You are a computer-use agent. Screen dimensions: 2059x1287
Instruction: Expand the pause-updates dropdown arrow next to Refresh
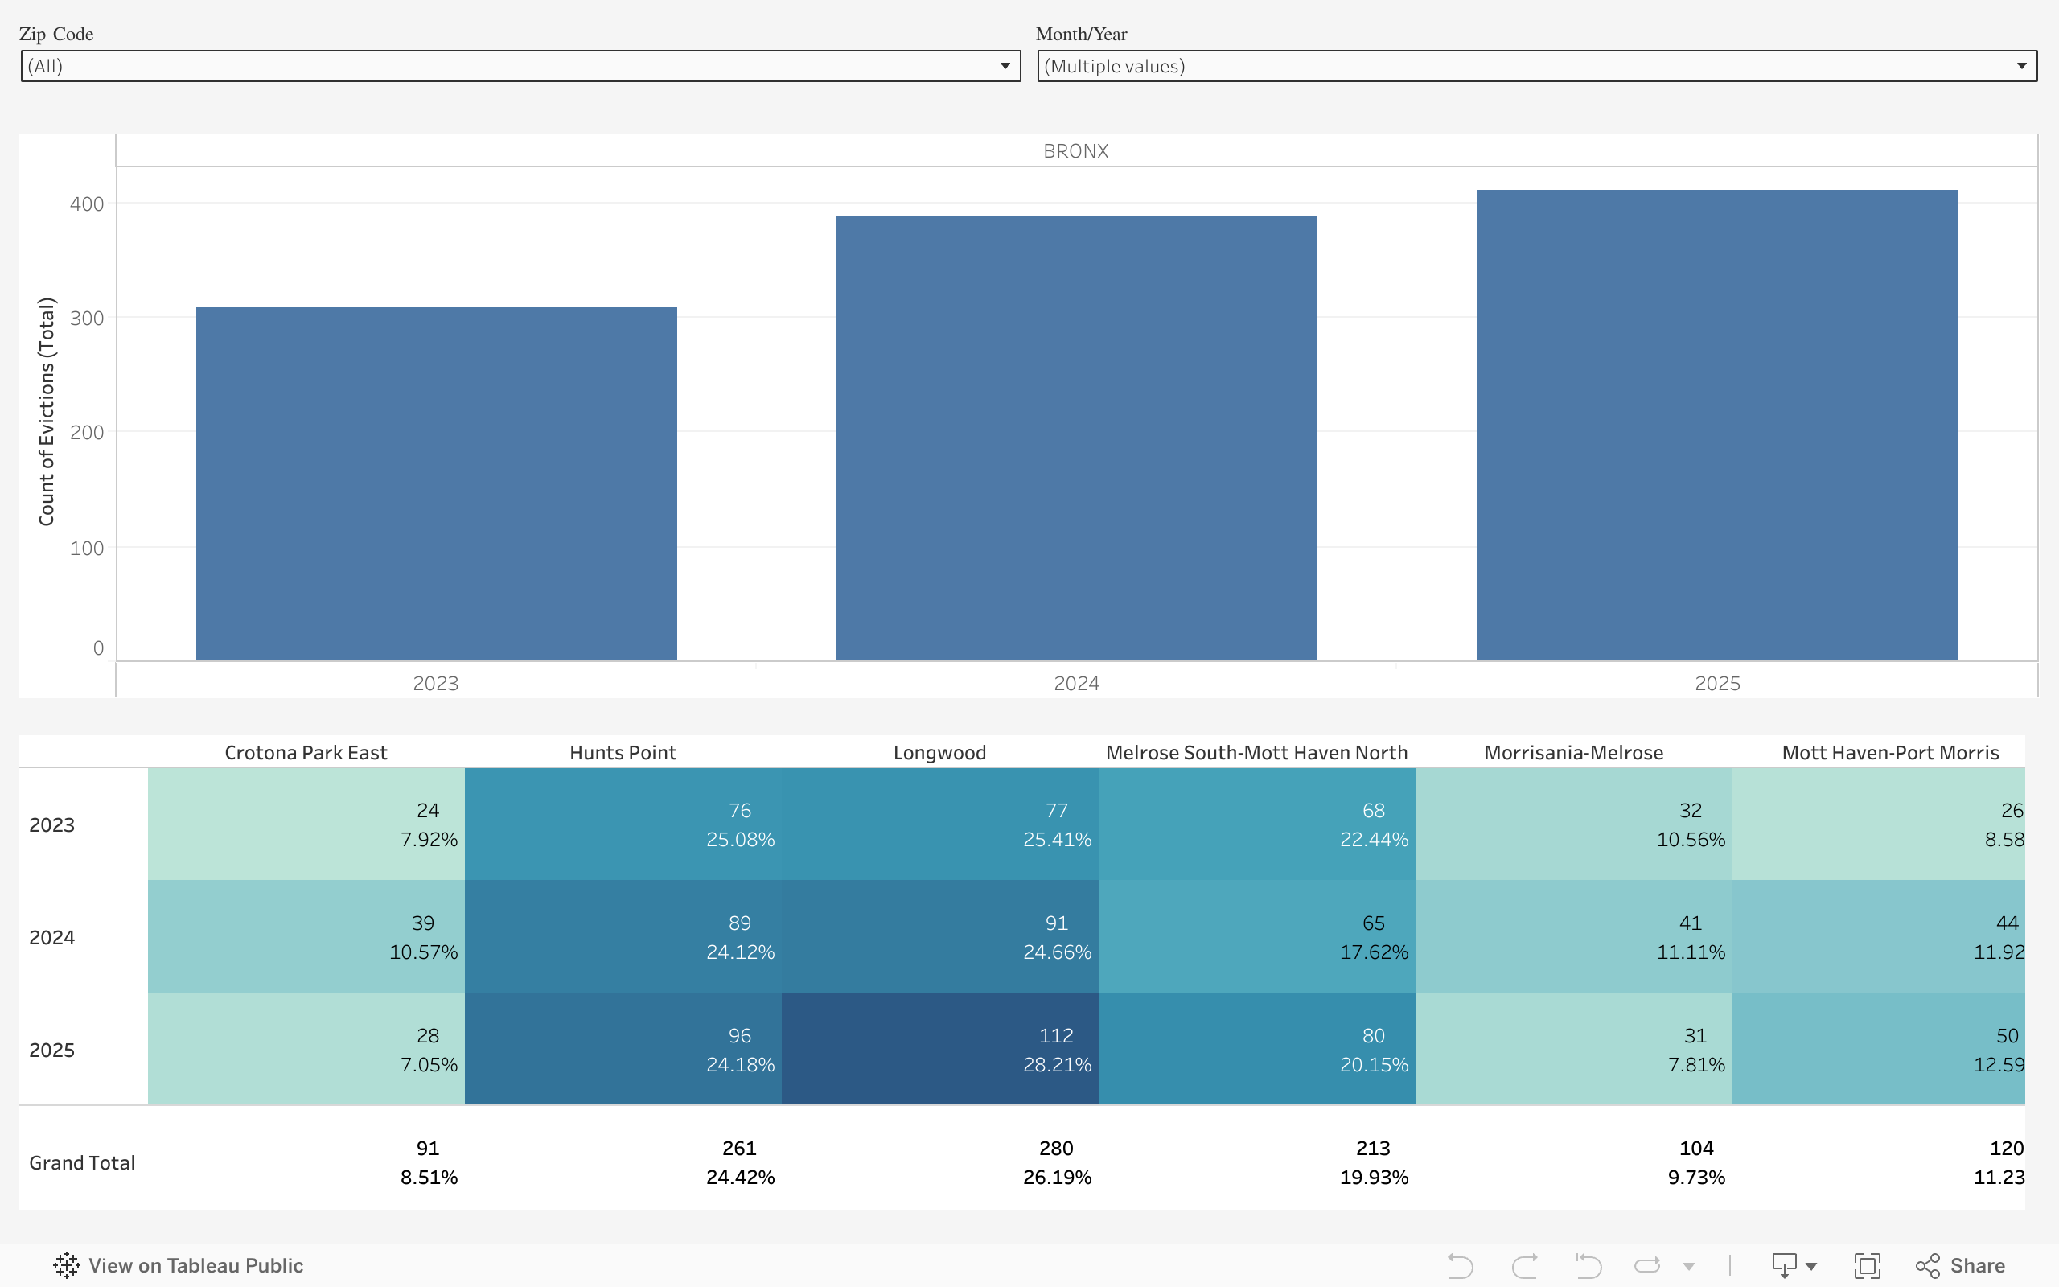pos(1689,1267)
